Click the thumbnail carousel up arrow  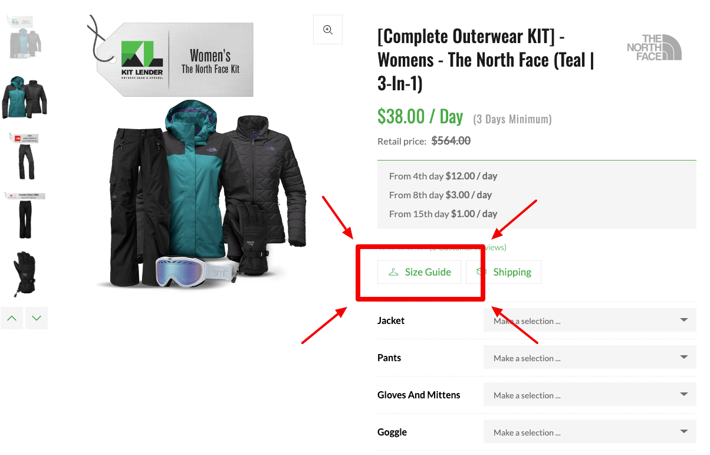click(x=12, y=318)
